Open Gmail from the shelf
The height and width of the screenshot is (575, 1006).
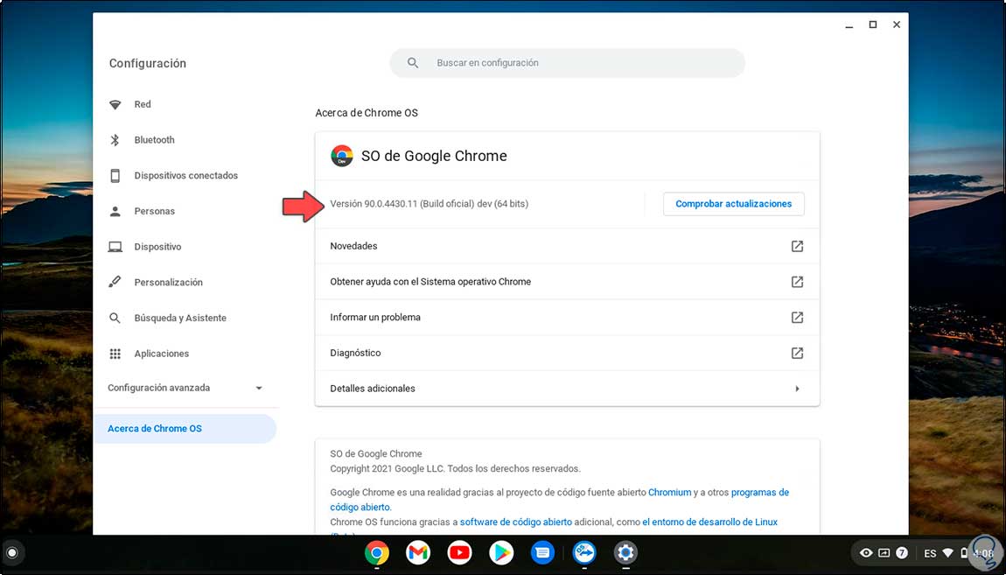[x=418, y=552]
